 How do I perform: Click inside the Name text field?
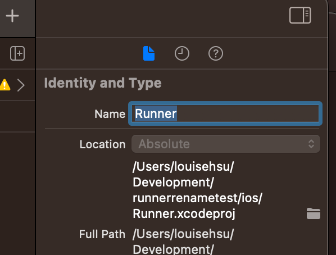pos(225,113)
